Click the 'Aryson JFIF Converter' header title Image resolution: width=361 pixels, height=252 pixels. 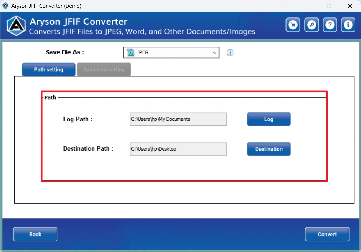pos(78,22)
